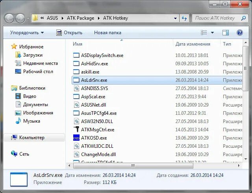Click the ChangeMode.dll file icon

[x=76, y=154]
